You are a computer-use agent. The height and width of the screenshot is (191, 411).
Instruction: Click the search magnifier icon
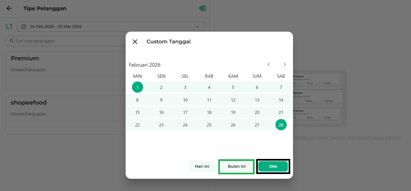point(11,41)
